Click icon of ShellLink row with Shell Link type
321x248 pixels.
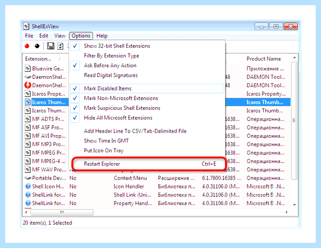[27, 195]
